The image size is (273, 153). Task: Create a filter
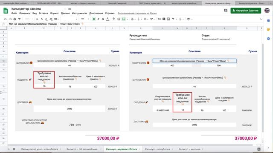[x=174, y=19]
